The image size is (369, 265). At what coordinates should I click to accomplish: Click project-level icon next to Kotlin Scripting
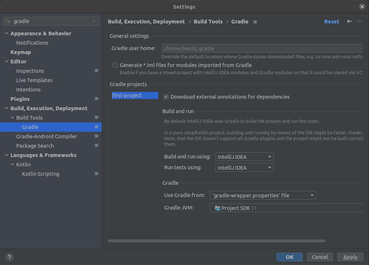96,174
